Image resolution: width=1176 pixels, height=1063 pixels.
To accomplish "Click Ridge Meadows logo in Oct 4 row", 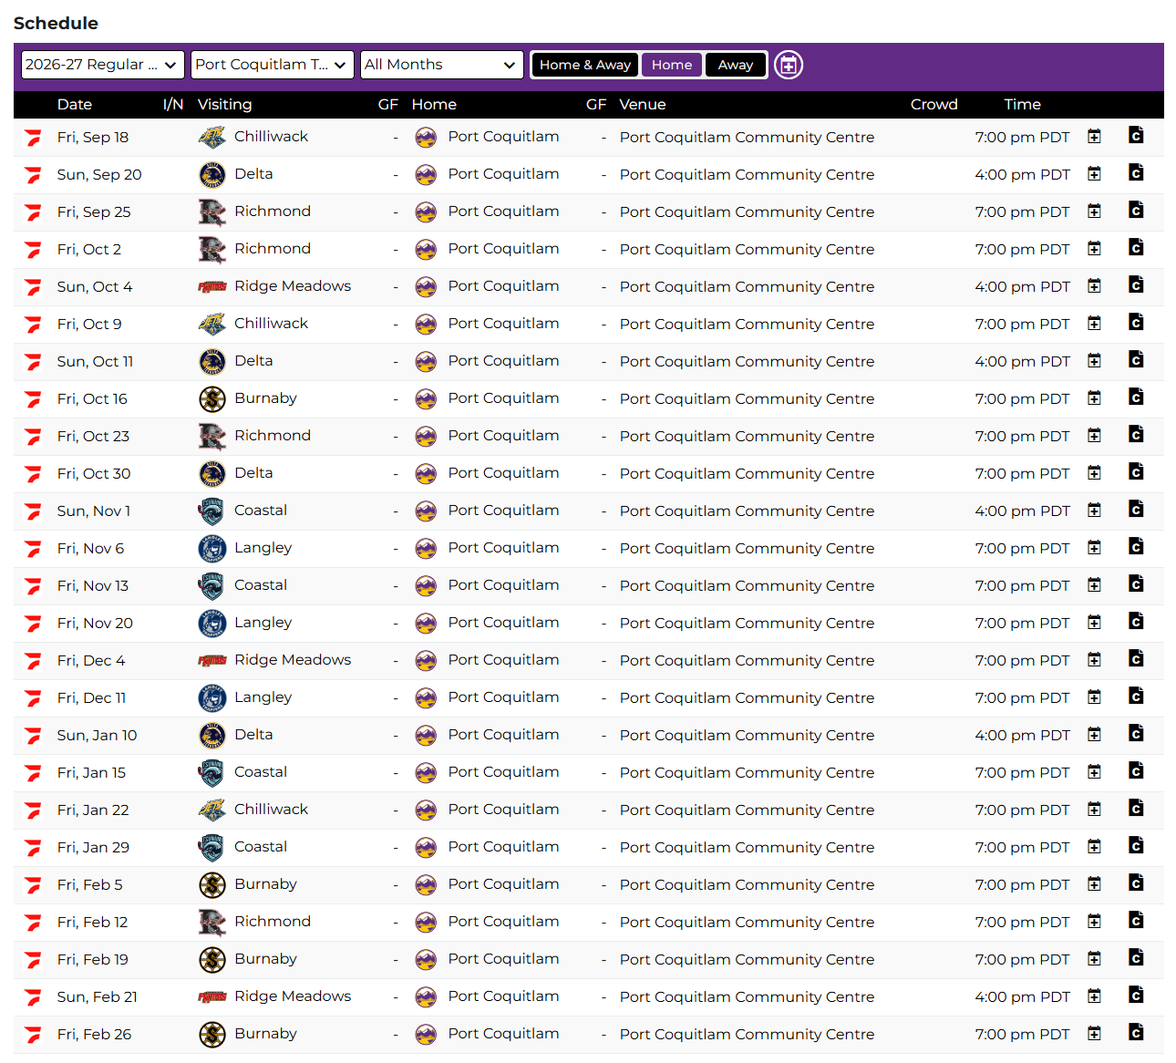I will click(212, 286).
